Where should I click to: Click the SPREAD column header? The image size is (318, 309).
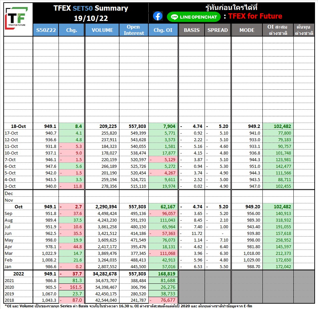coord(218,30)
